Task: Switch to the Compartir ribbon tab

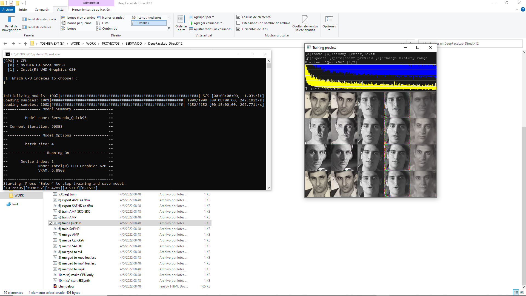Action: [x=42, y=10]
